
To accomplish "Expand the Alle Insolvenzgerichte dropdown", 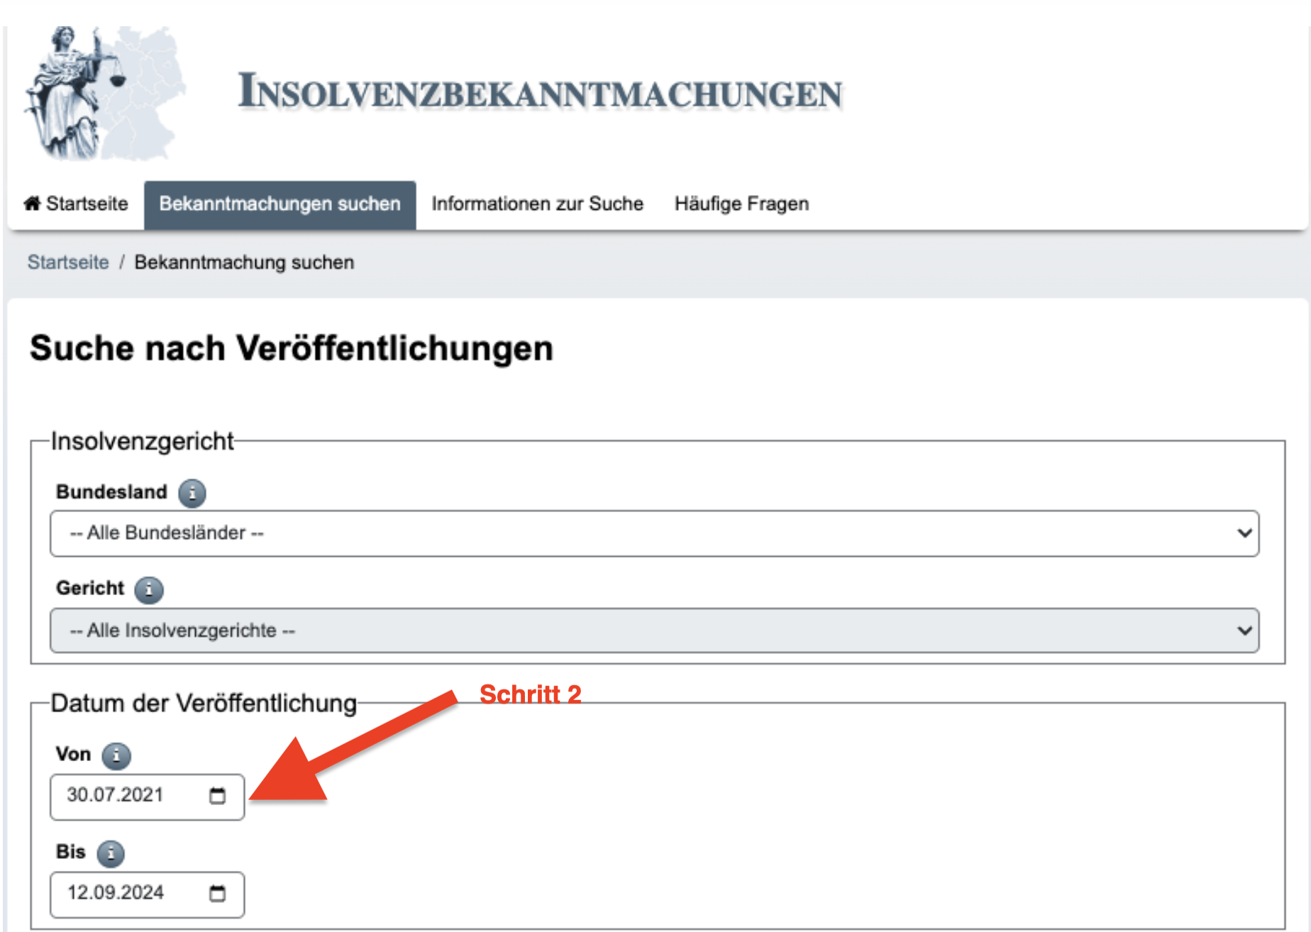I will [x=654, y=631].
